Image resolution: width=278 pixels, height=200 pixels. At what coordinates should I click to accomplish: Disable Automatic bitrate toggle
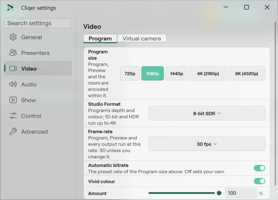click(x=259, y=168)
